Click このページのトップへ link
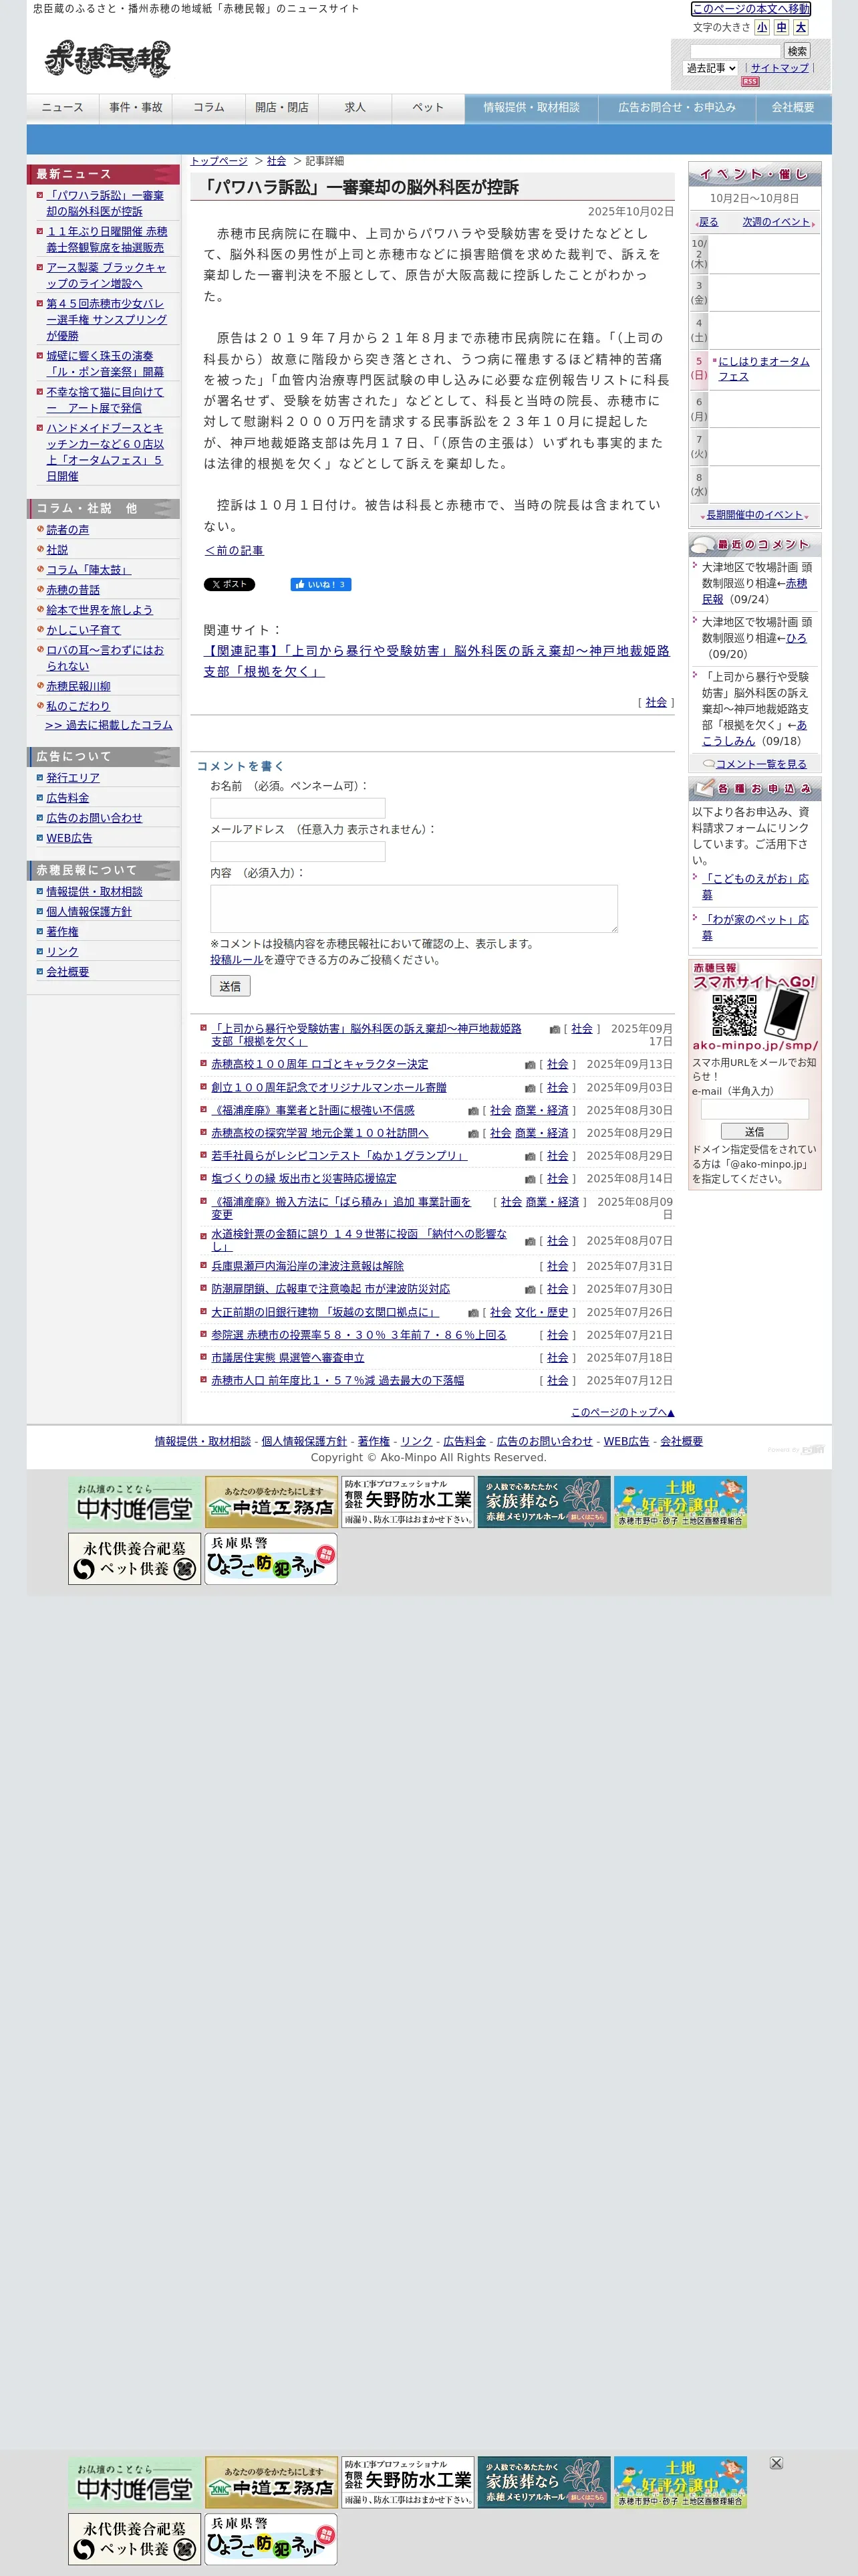The image size is (858, 2576). 622,1413
